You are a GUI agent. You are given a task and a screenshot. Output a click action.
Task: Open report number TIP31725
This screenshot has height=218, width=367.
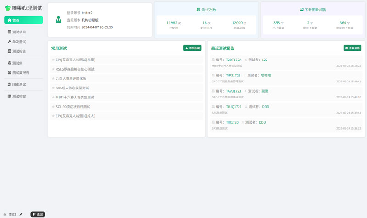point(233,76)
